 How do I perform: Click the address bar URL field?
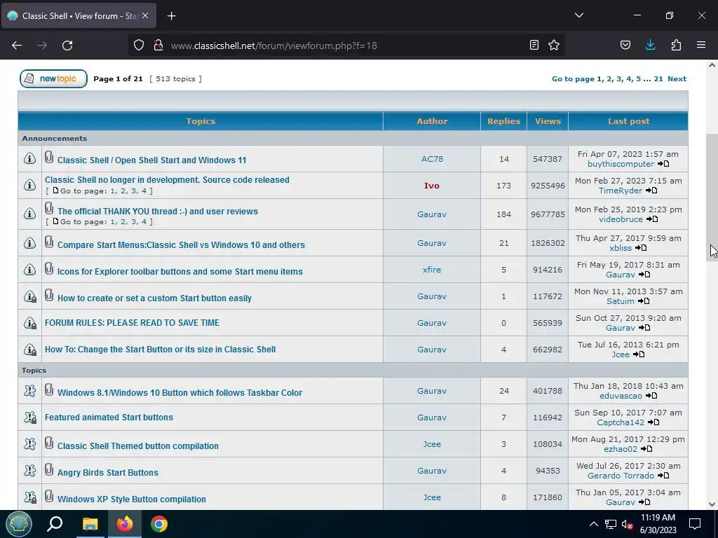click(x=348, y=46)
